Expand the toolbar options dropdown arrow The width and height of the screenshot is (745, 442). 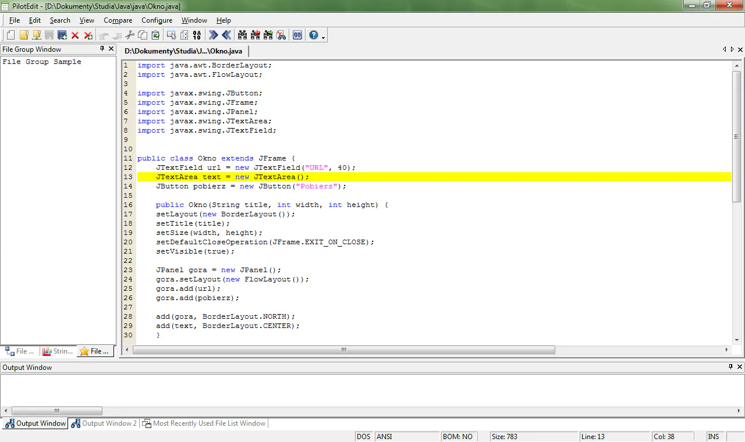click(323, 38)
